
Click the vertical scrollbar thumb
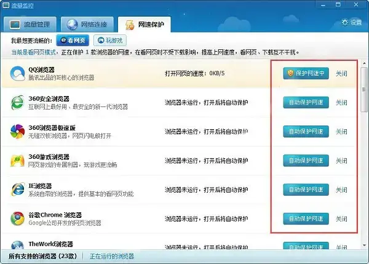point(364,89)
